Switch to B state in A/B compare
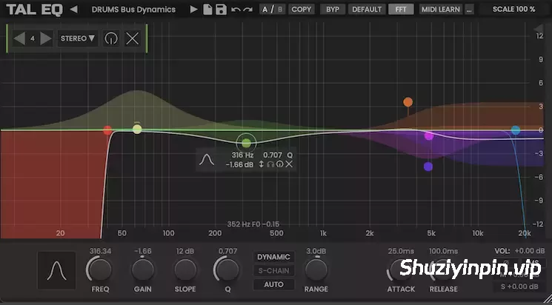Screen dimensions: 552x305 (x=280, y=10)
